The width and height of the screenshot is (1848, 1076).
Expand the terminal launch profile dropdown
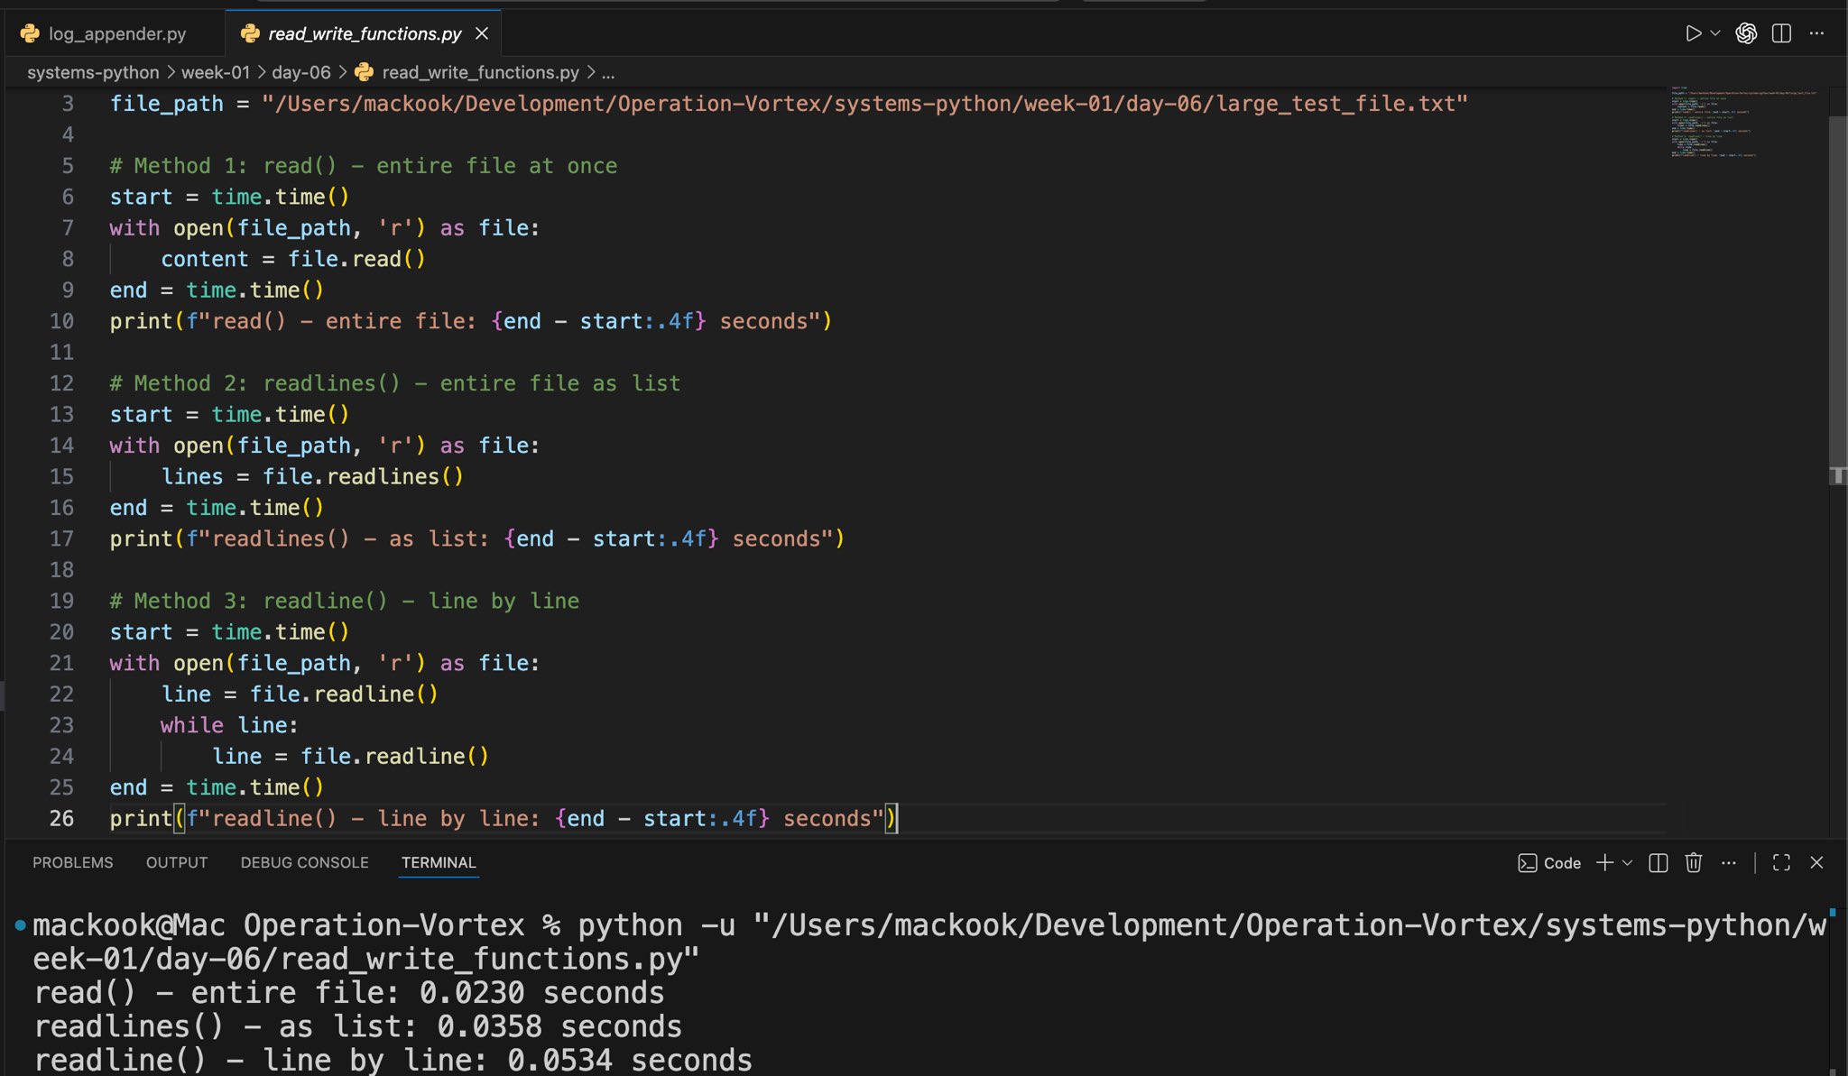pyautogui.click(x=1628, y=862)
